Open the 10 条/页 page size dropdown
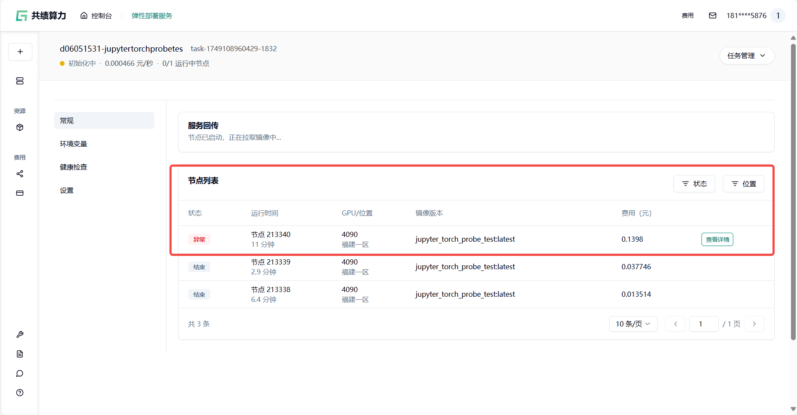The height and width of the screenshot is (415, 797). (633, 324)
